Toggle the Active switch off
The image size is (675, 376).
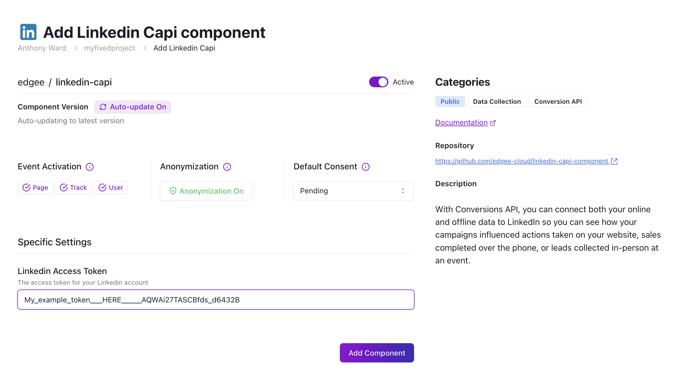coord(379,82)
